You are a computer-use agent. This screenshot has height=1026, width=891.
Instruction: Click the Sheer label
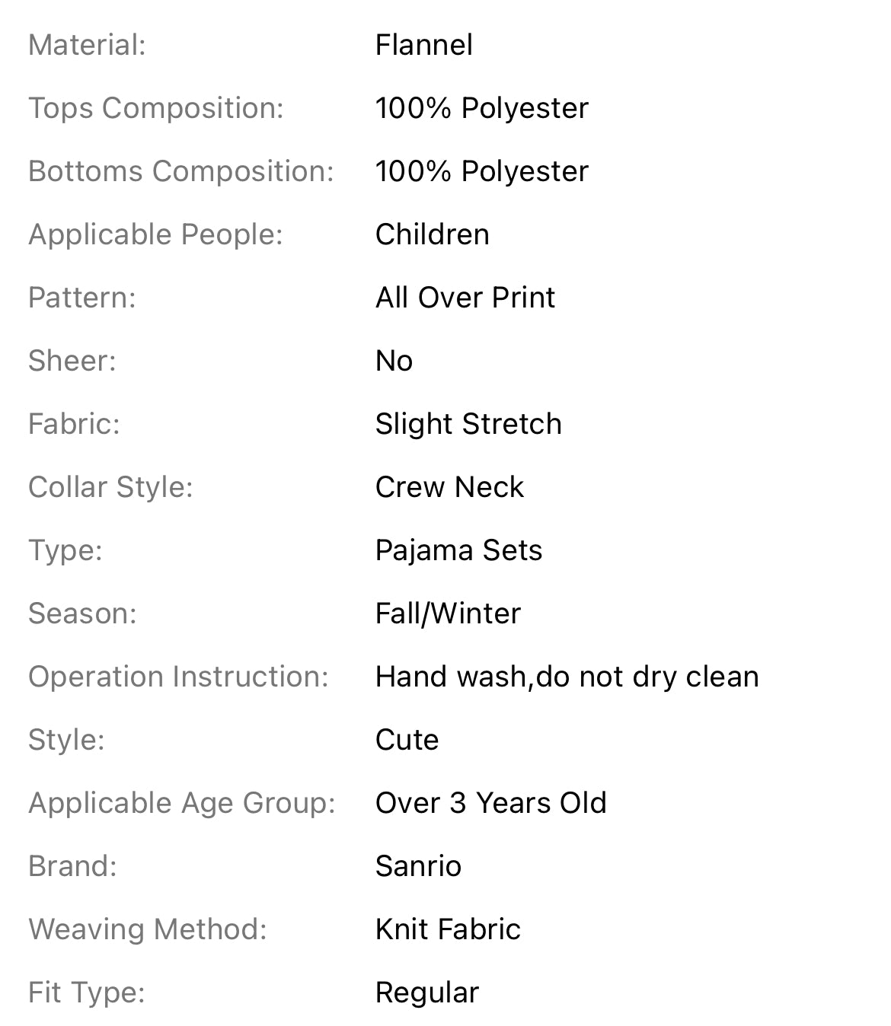72,361
